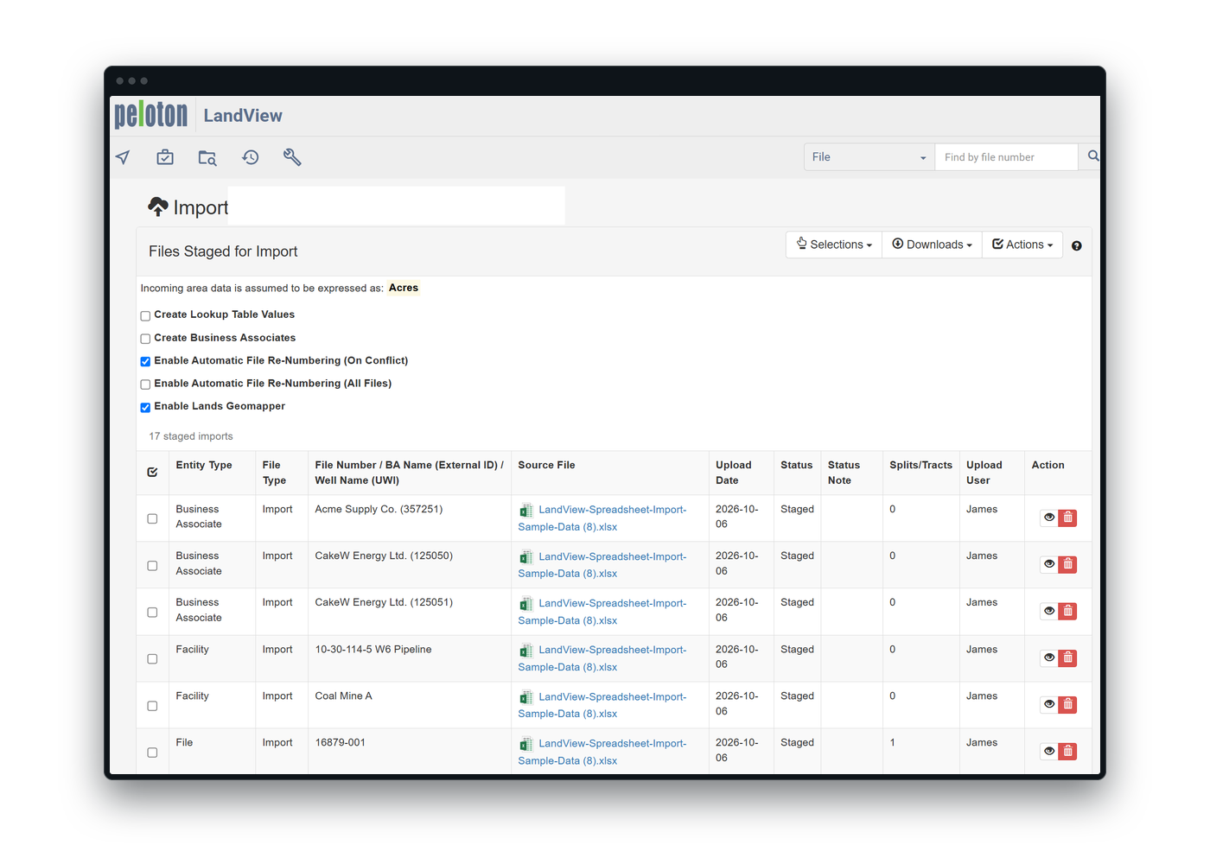
Task: View the 16879-001 file import
Action: (x=1049, y=751)
